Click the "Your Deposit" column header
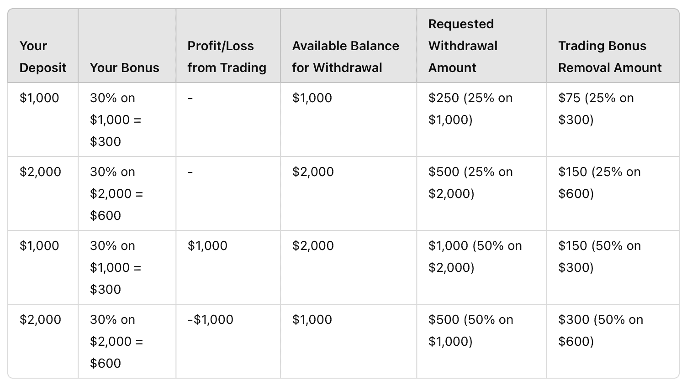Viewport: 687px width, 385px height. [43, 57]
